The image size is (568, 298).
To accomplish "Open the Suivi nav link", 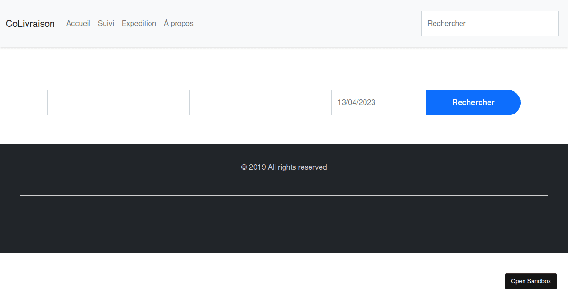I will coord(106,24).
